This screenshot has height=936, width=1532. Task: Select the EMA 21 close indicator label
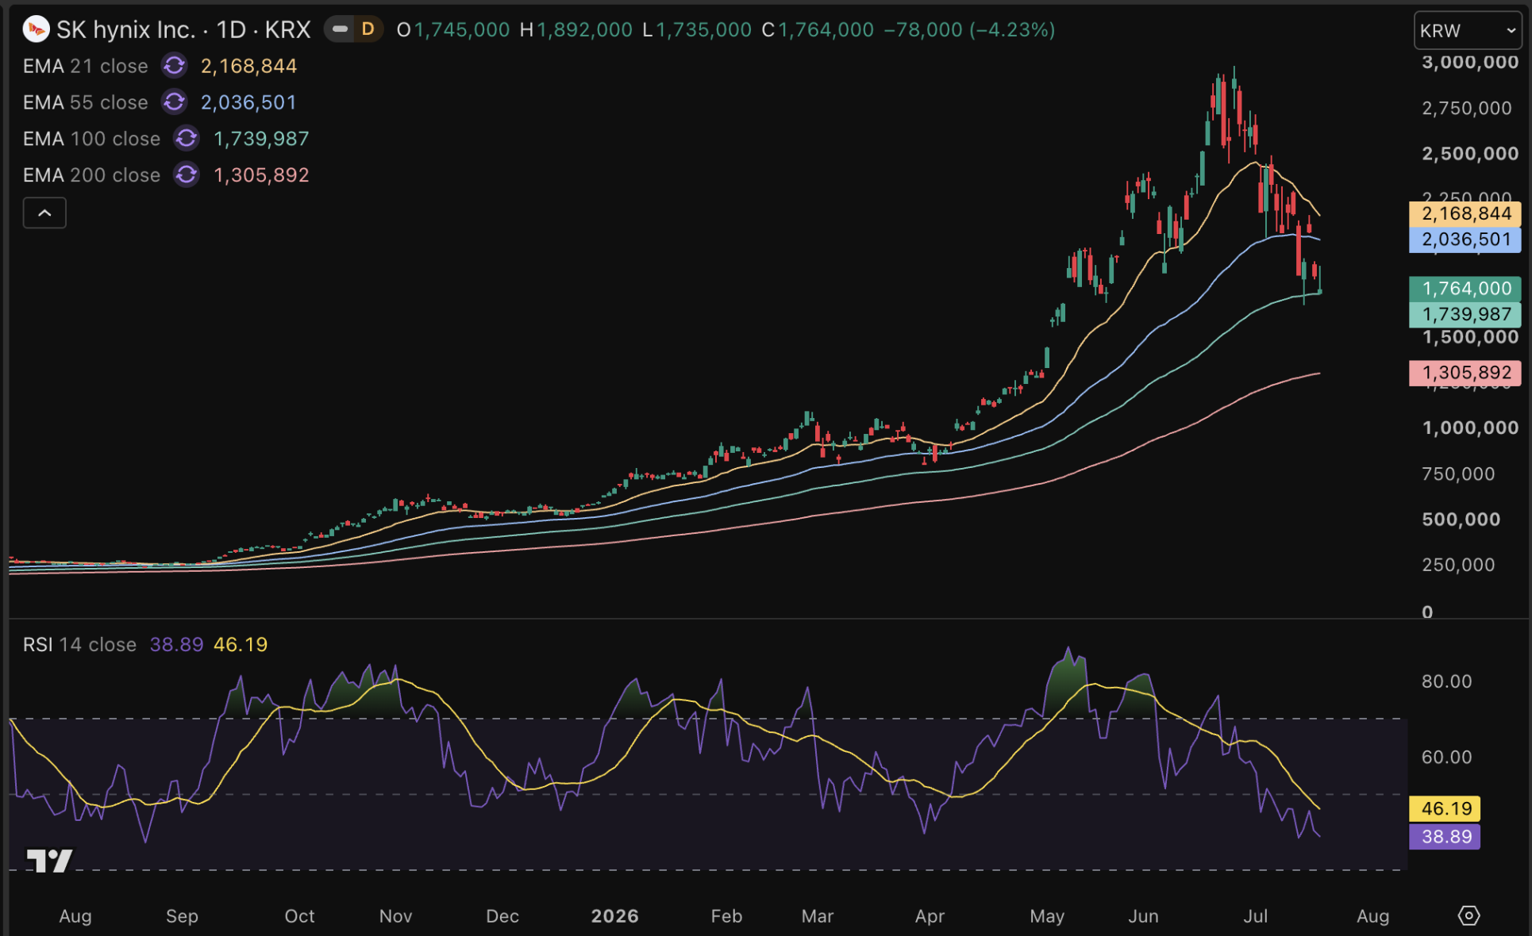[x=86, y=66]
